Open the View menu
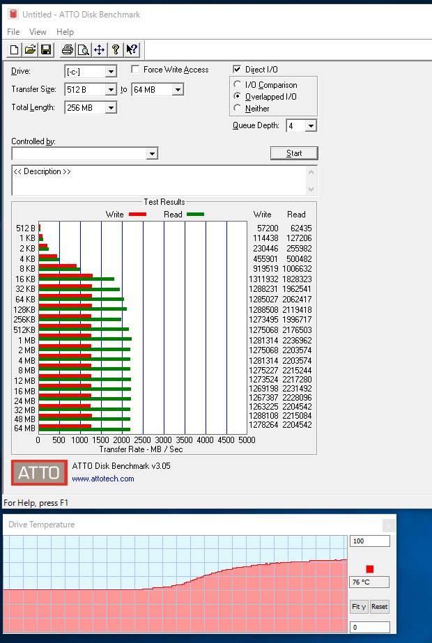This screenshot has height=643, width=432. (38, 31)
